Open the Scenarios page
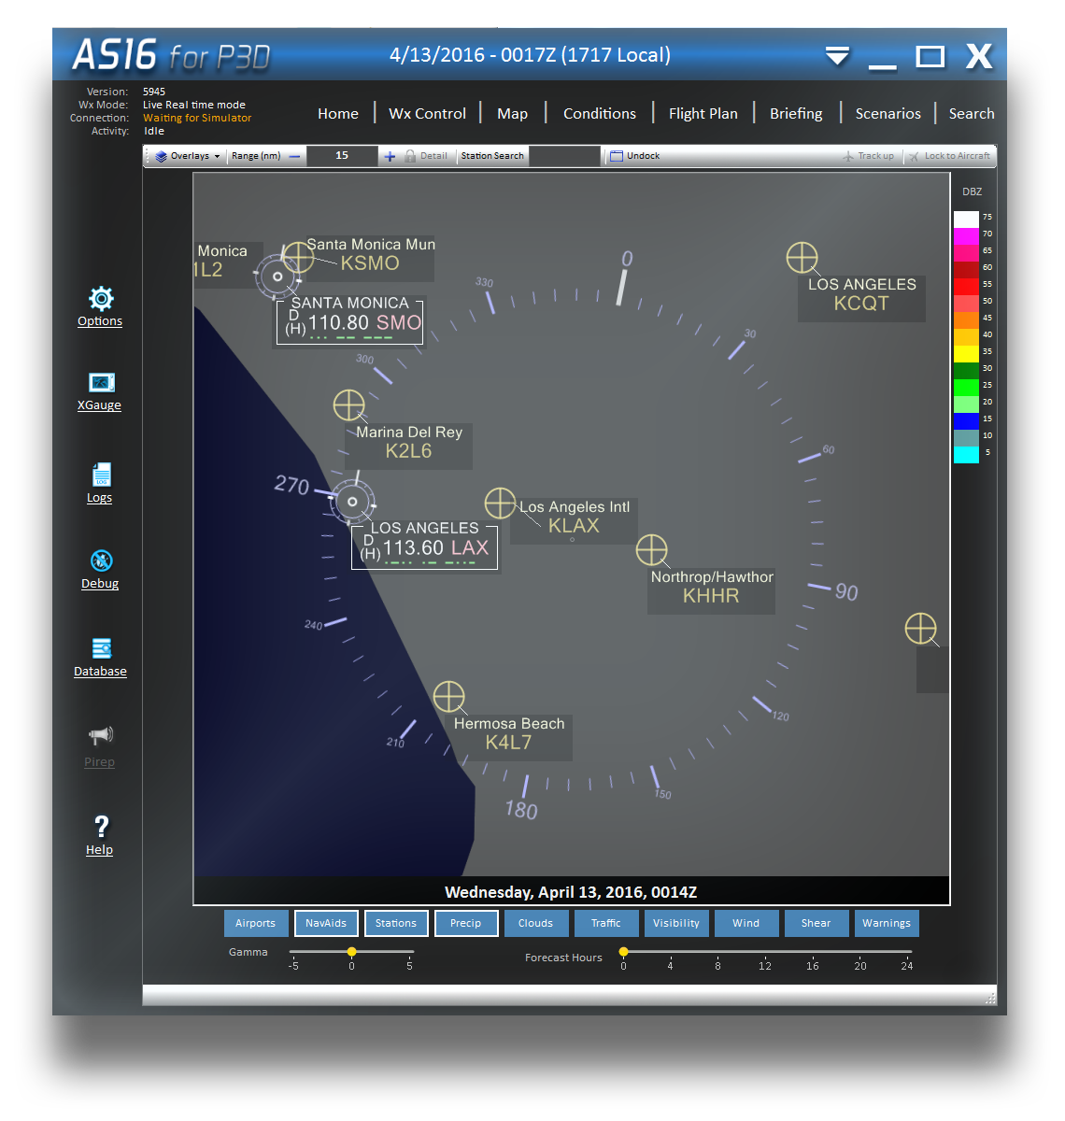The image size is (1065, 1121). click(x=887, y=114)
